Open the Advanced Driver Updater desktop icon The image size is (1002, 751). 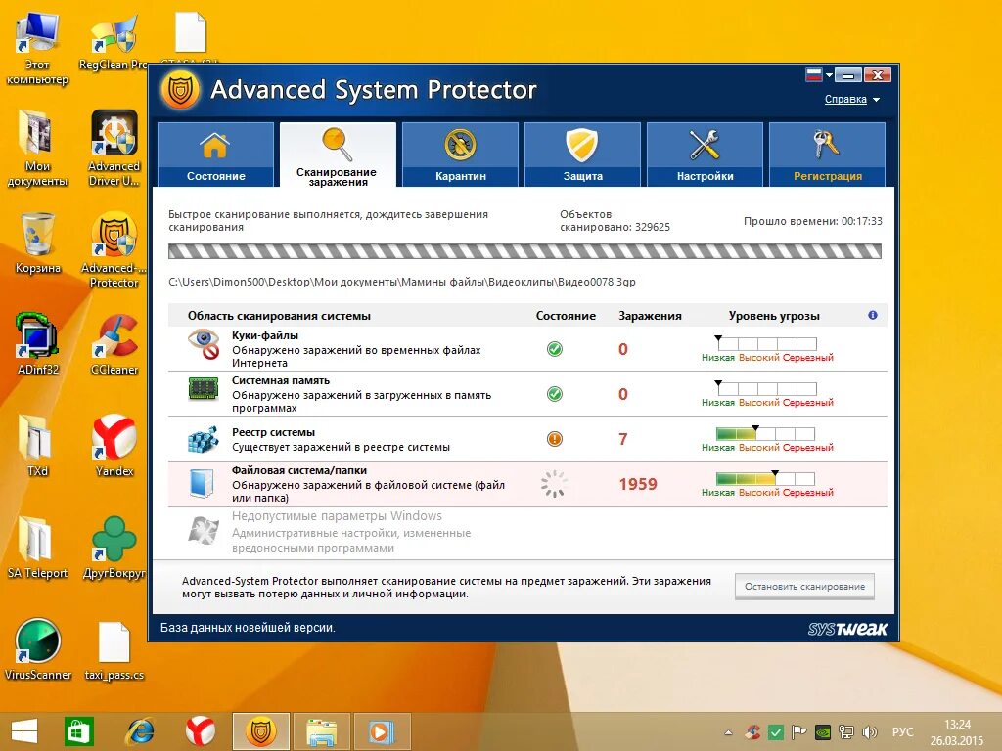[x=114, y=149]
